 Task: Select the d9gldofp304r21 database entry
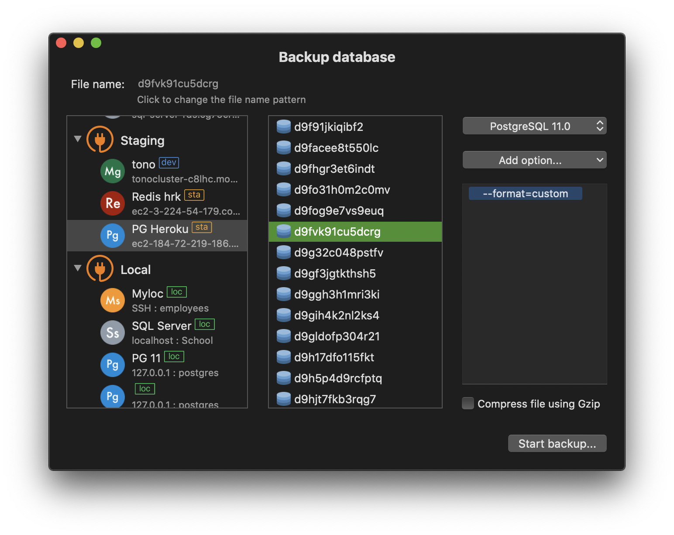[x=336, y=336]
